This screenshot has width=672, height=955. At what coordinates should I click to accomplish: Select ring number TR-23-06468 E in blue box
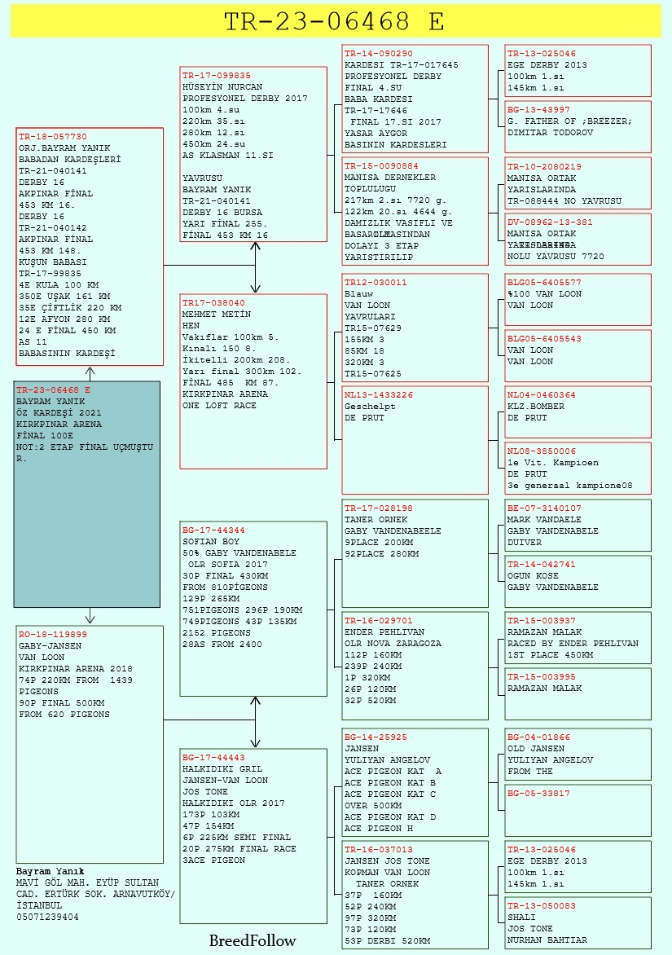click(54, 389)
